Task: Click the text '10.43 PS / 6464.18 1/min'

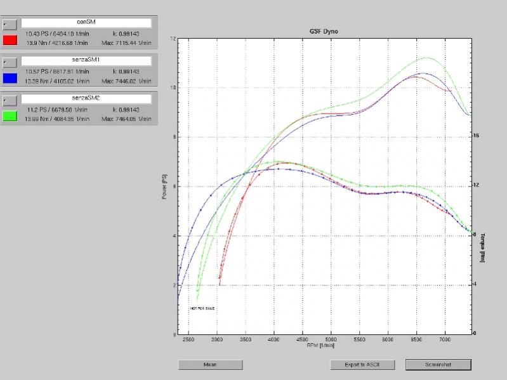Action: (x=57, y=34)
